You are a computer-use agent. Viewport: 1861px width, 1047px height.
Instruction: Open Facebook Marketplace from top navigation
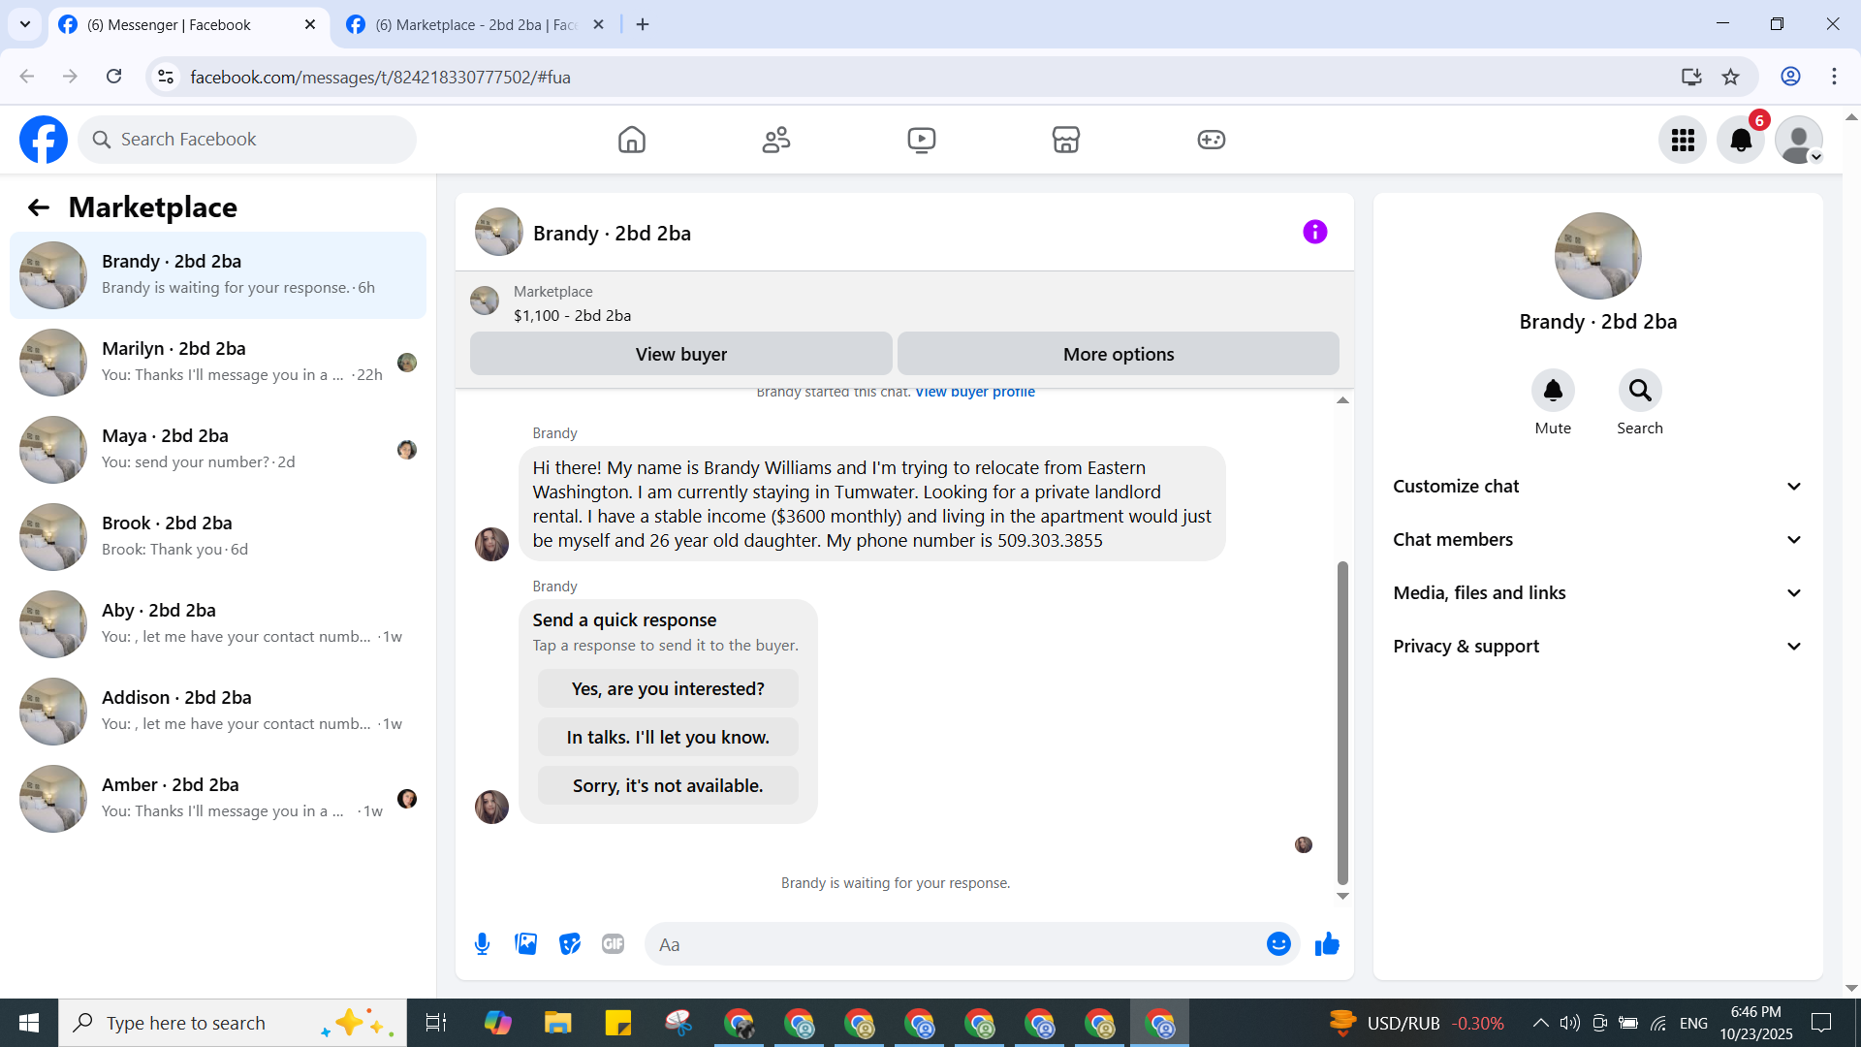click(1065, 140)
